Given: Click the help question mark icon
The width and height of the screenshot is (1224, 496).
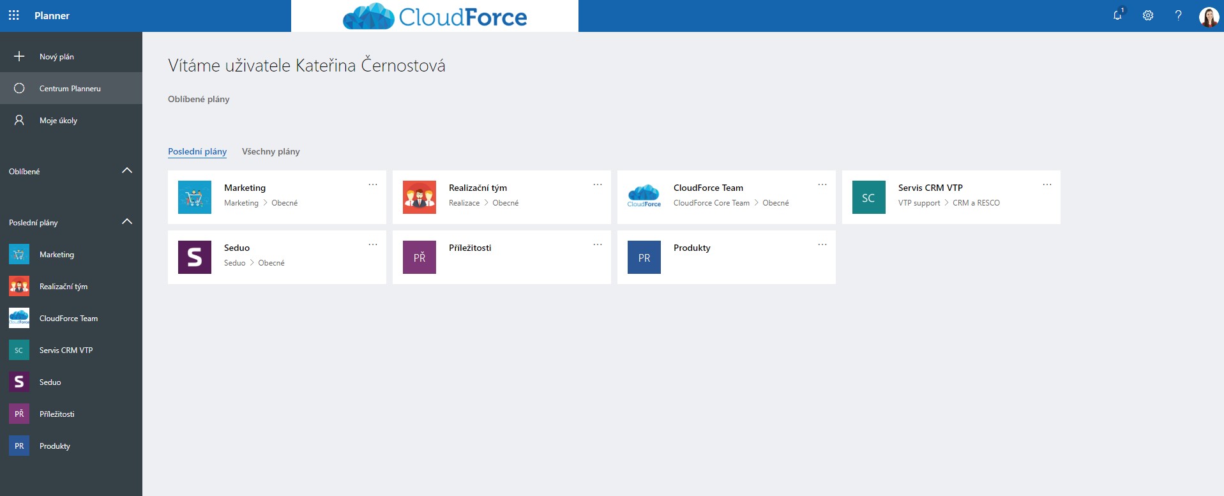Looking at the screenshot, I should pos(1178,15).
